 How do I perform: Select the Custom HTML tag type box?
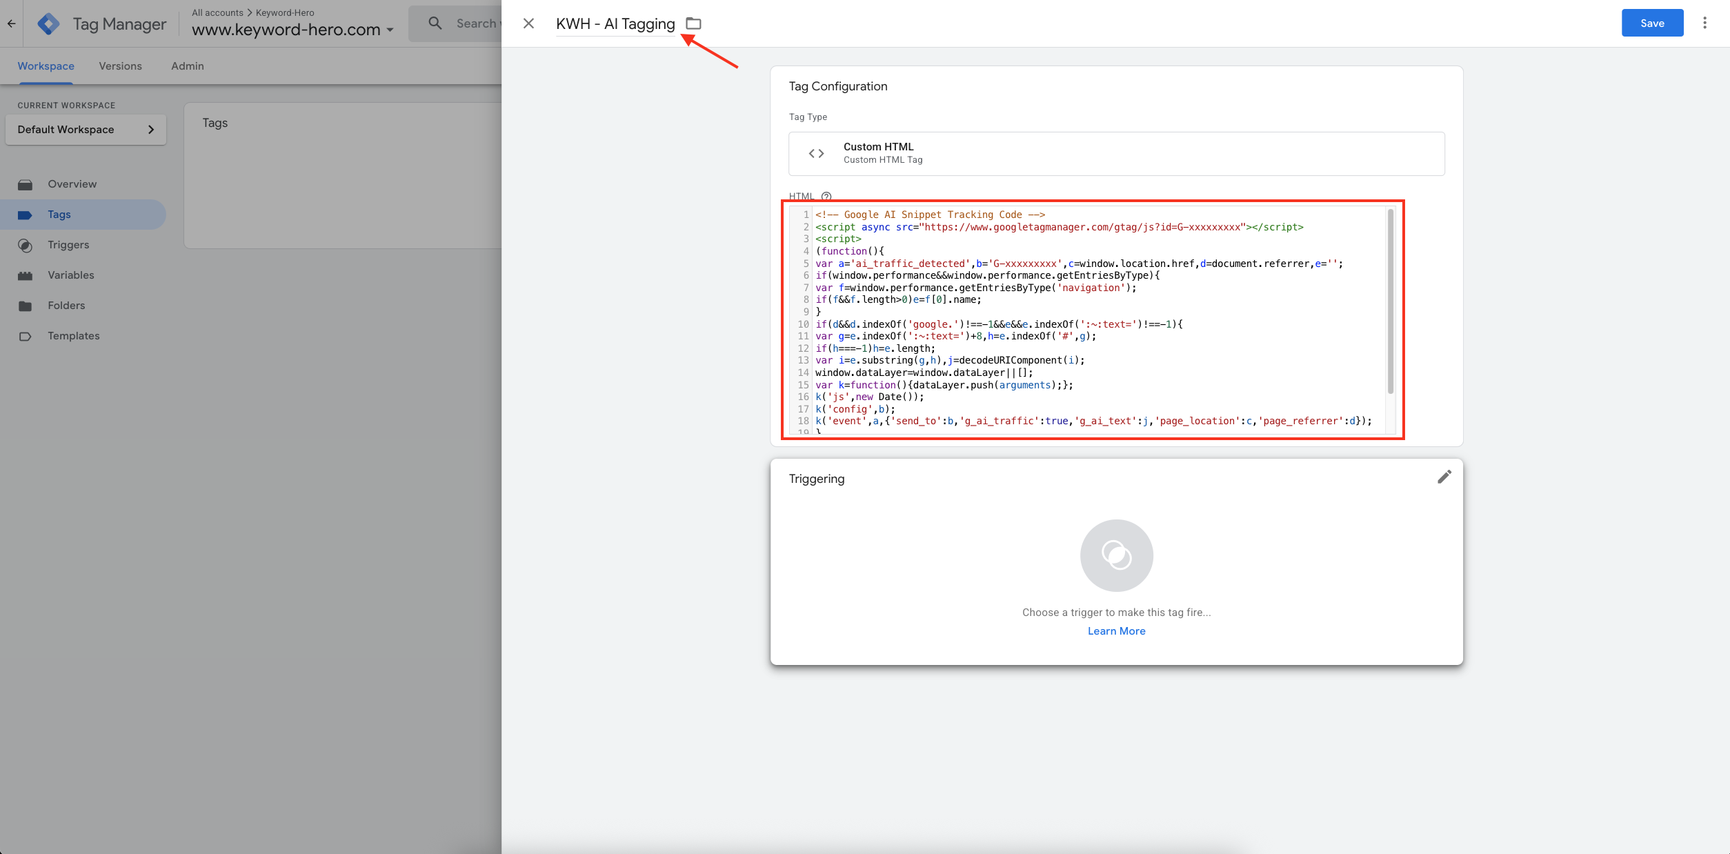click(x=1116, y=153)
